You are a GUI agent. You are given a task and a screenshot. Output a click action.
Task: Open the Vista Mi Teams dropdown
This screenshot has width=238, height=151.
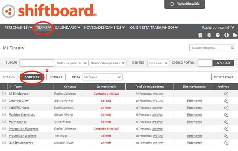click(102, 77)
